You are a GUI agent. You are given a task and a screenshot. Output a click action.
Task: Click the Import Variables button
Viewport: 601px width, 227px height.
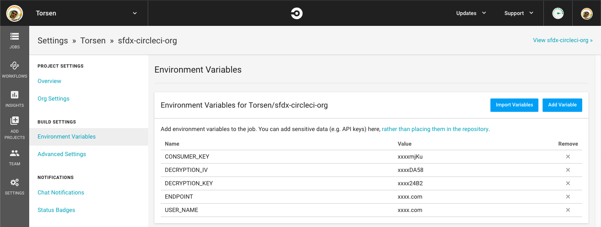click(514, 105)
